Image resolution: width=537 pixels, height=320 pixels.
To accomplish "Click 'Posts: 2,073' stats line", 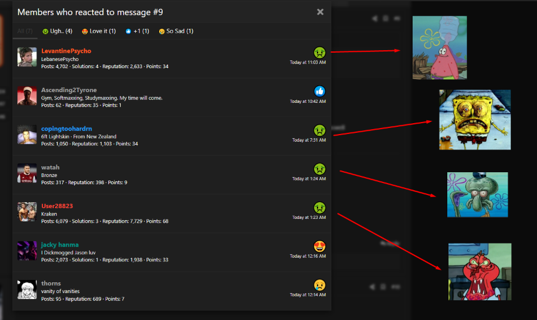I will (105, 260).
